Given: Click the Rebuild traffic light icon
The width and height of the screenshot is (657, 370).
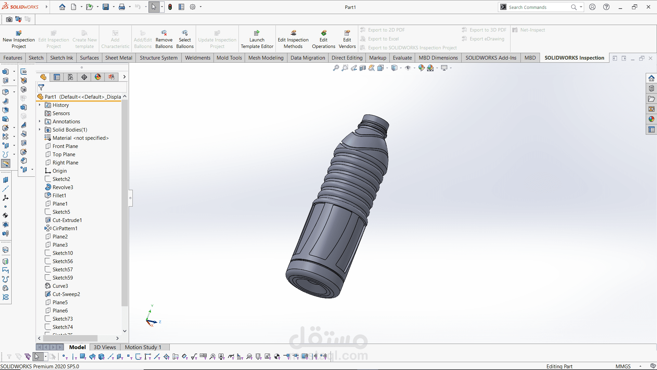Looking at the screenshot, I should [170, 7].
